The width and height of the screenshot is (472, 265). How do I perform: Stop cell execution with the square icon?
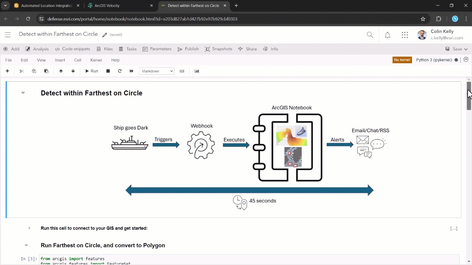coord(108,71)
